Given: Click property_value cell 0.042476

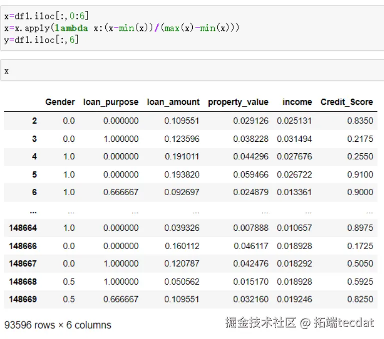Looking at the screenshot, I should (251, 264).
